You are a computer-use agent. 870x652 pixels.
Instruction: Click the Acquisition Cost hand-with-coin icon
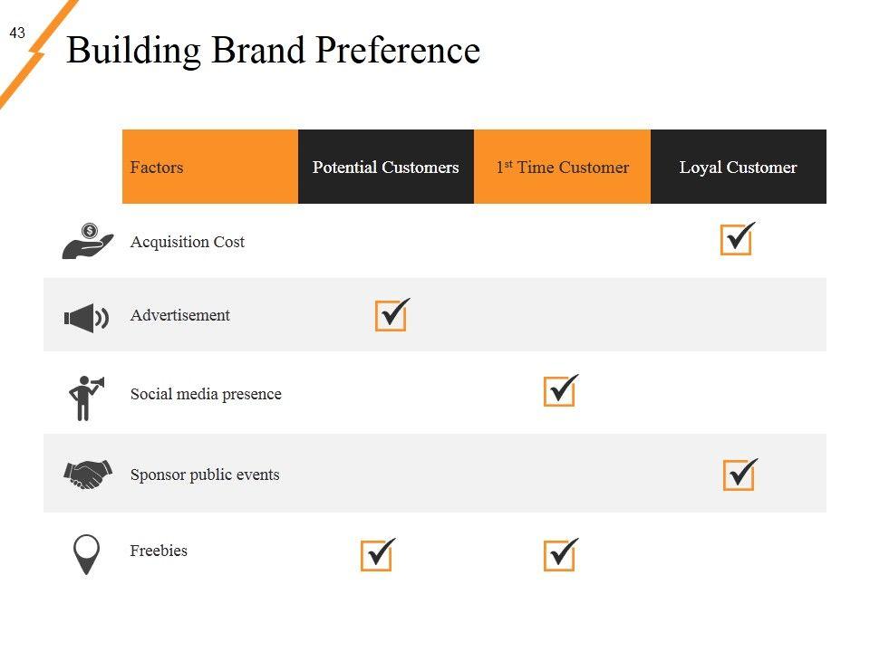87,241
